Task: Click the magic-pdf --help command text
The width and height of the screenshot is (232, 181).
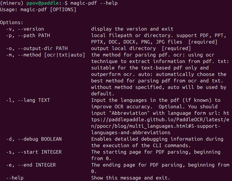Action: point(94,3)
